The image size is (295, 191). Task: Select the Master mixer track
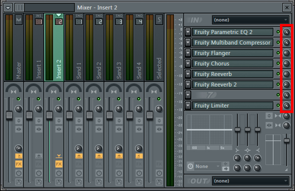[14, 47]
